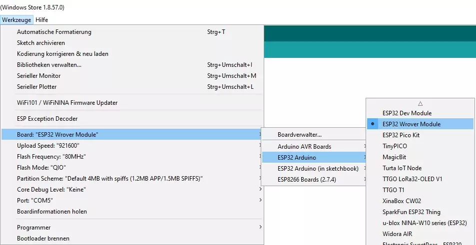
Task: Select ESP32 Pico Kit board
Action: click(420, 135)
